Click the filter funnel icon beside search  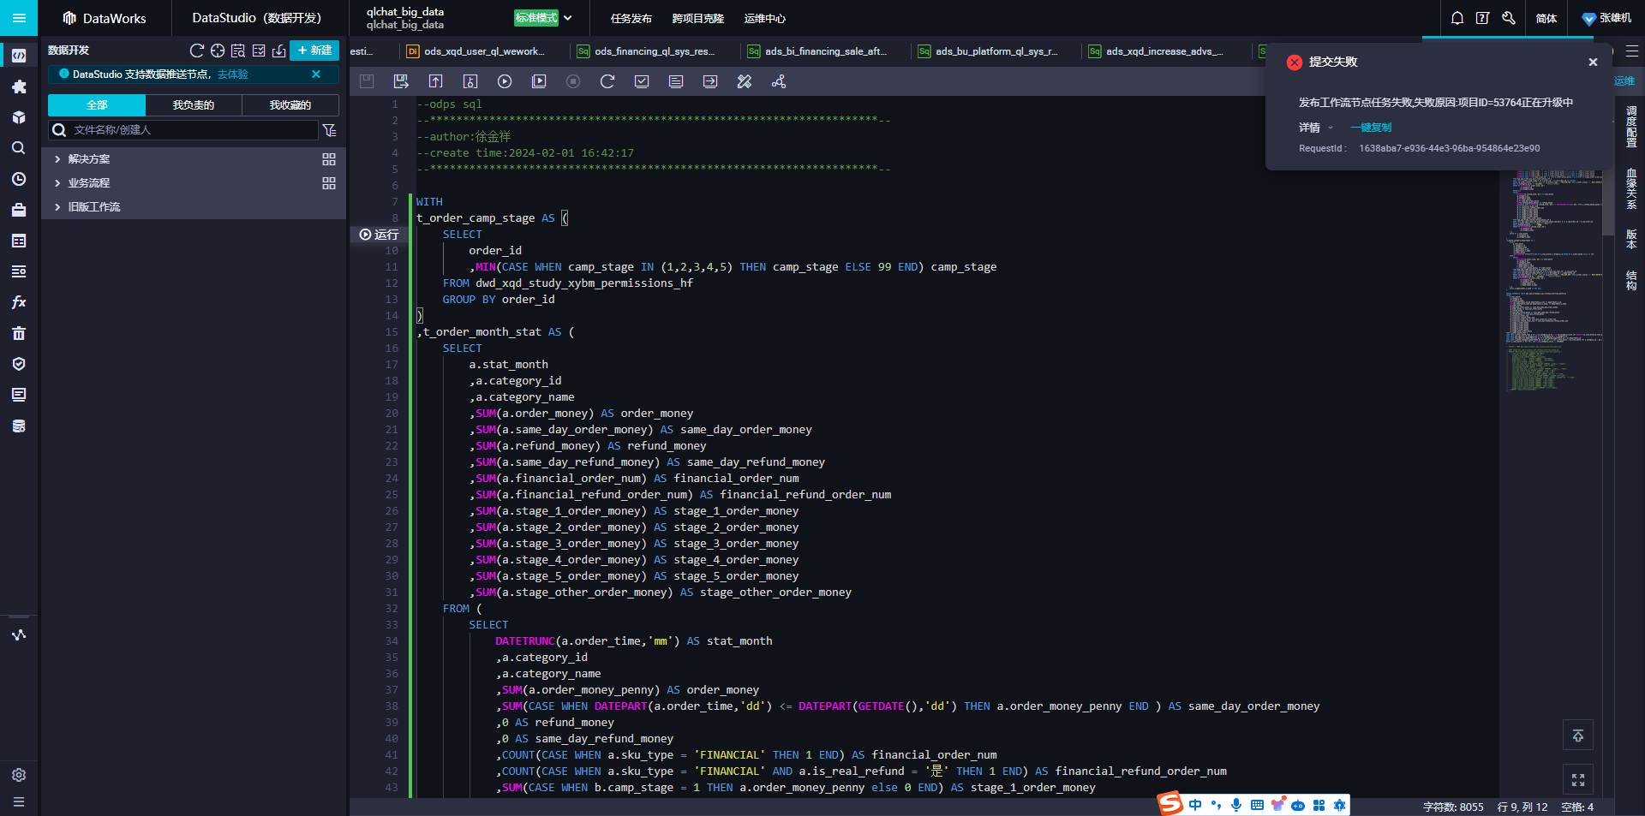[330, 130]
